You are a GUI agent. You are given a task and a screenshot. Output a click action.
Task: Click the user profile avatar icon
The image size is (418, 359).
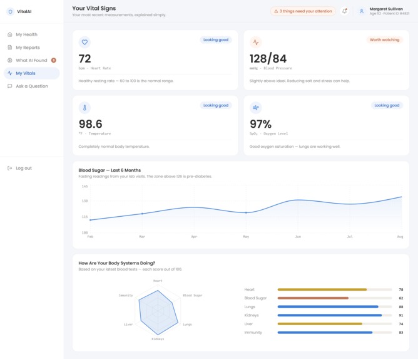click(362, 11)
